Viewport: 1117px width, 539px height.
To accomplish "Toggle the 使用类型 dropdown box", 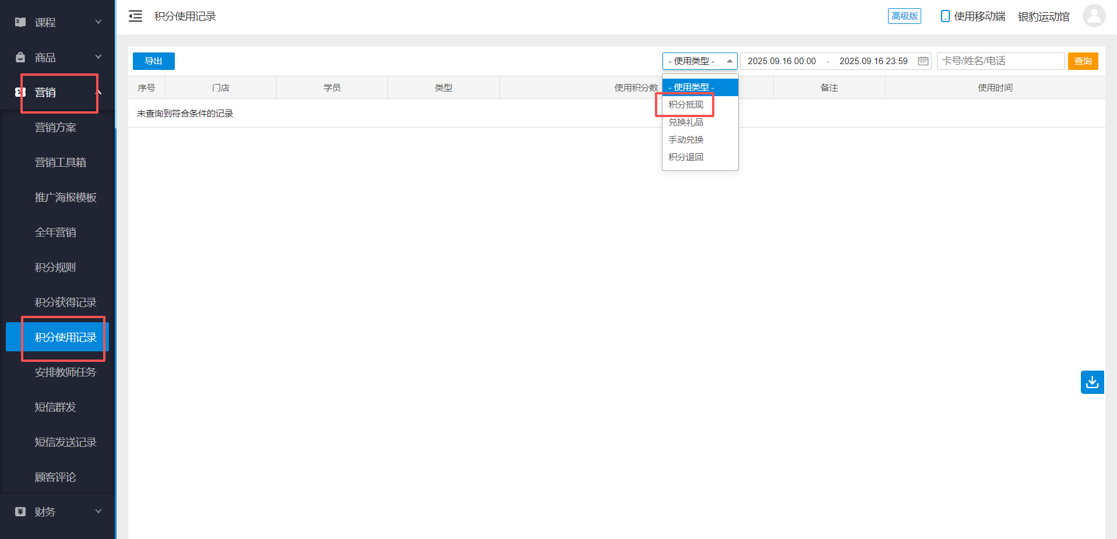I will pyautogui.click(x=699, y=61).
